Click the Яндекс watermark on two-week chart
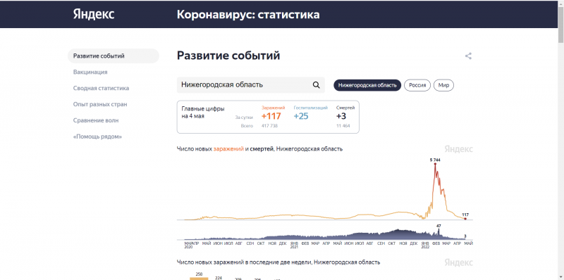 [x=459, y=262]
